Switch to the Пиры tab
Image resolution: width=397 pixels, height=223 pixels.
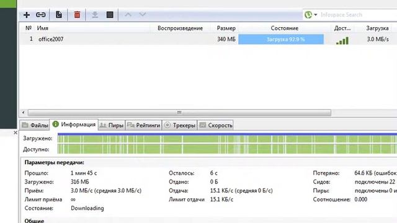[x=112, y=125]
